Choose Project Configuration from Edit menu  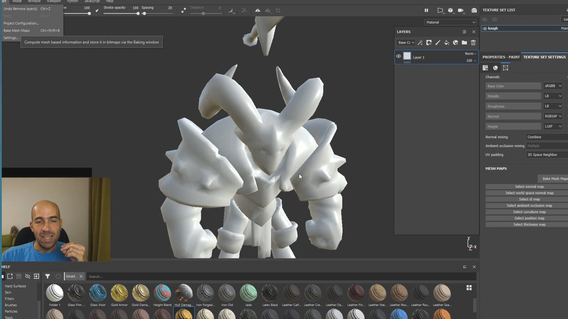[x=32, y=23]
